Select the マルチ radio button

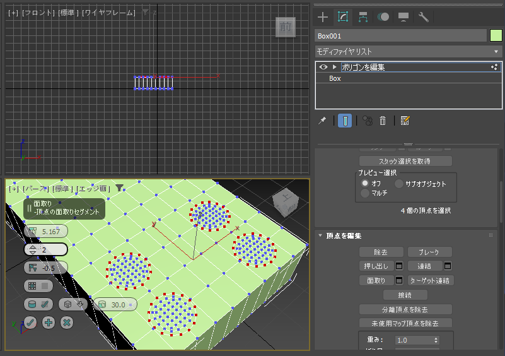pos(364,193)
